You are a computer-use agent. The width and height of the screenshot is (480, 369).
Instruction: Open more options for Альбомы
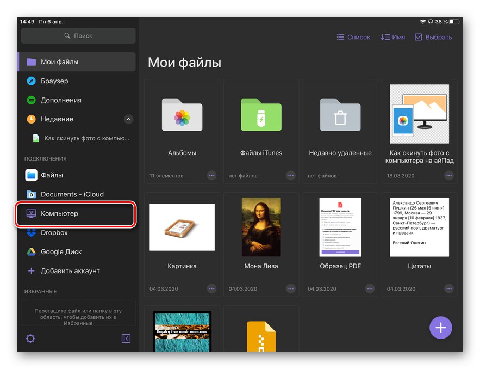coord(211,176)
